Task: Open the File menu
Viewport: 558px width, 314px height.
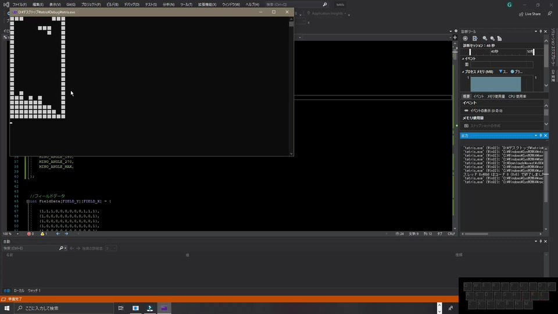Action: [x=20, y=5]
